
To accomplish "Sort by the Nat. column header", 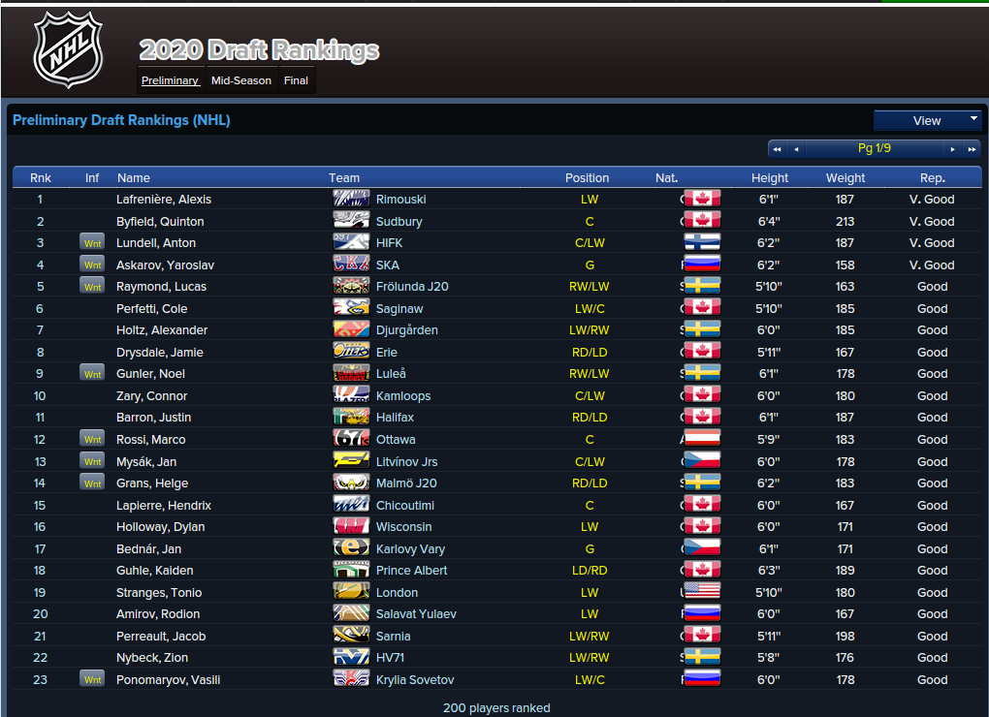I will [667, 177].
